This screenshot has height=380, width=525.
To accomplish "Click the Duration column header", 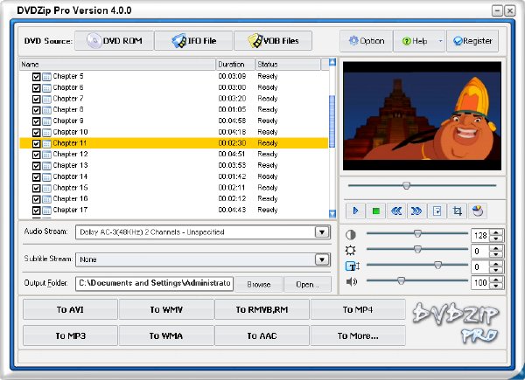I will (235, 64).
